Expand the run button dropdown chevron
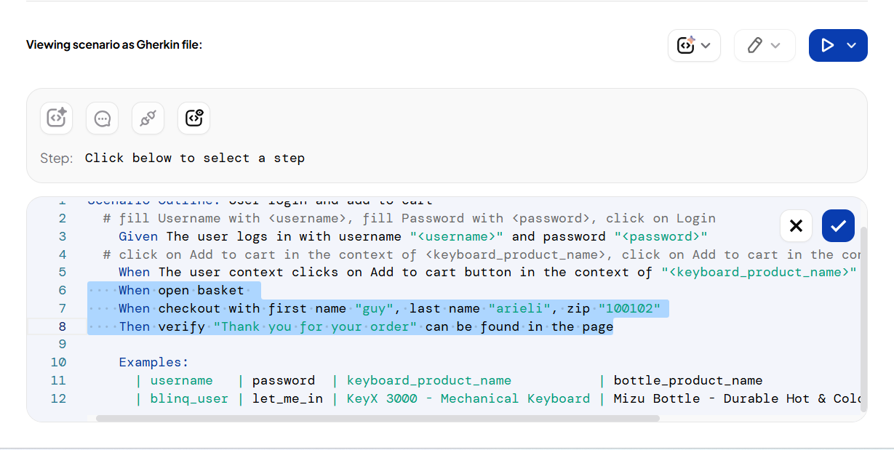Screen dimensions: 894x450 tap(852, 46)
